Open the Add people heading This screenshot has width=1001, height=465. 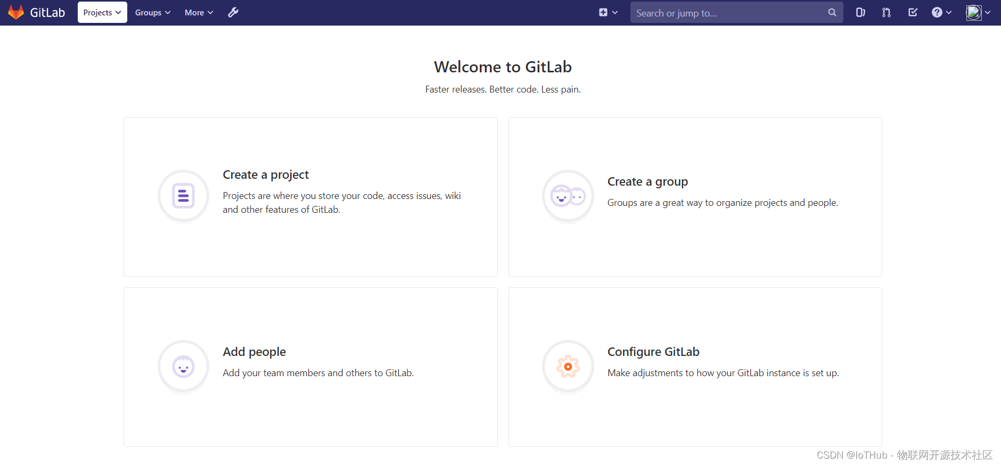tap(254, 352)
